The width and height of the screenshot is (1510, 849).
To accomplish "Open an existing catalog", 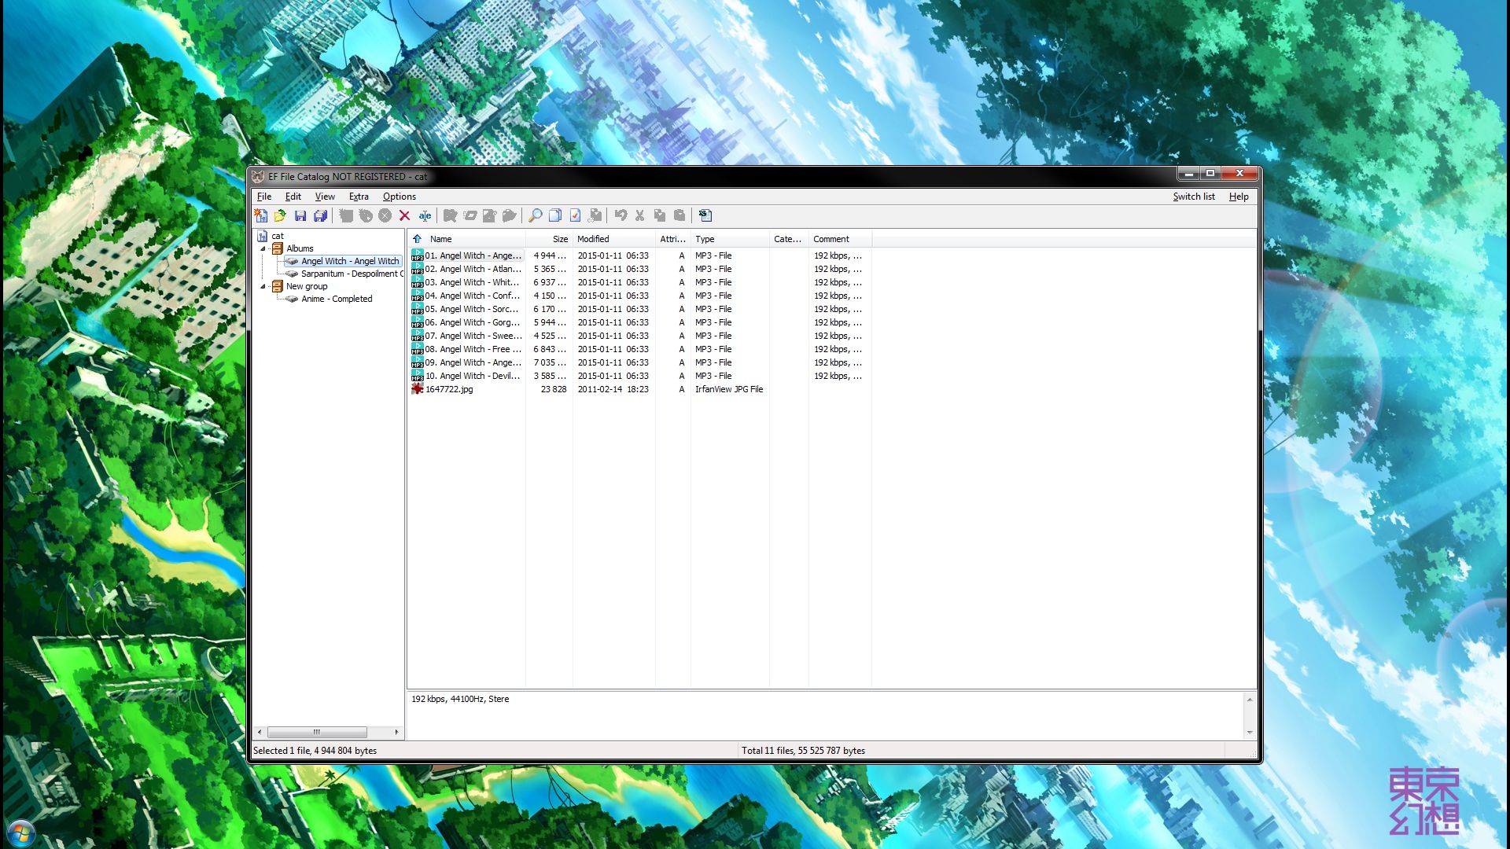I will point(279,215).
